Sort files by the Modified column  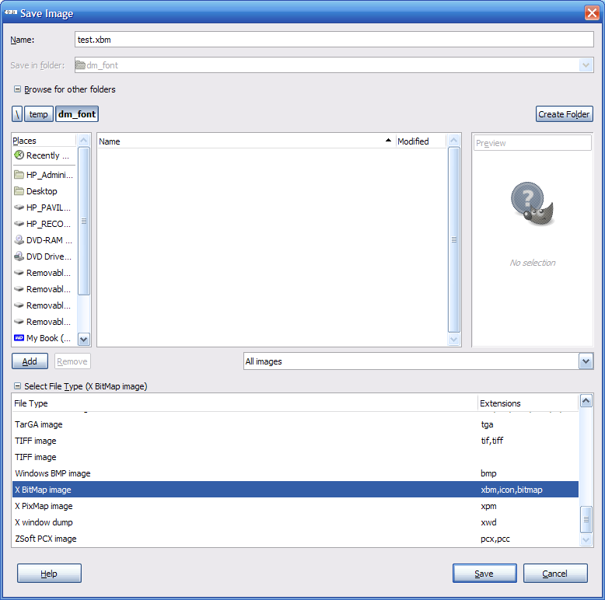421,141
